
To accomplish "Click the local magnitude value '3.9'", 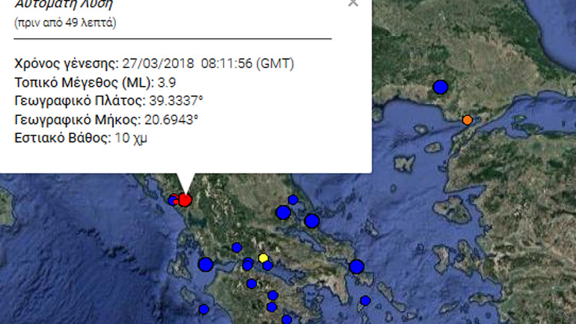I will click(166, 82).
